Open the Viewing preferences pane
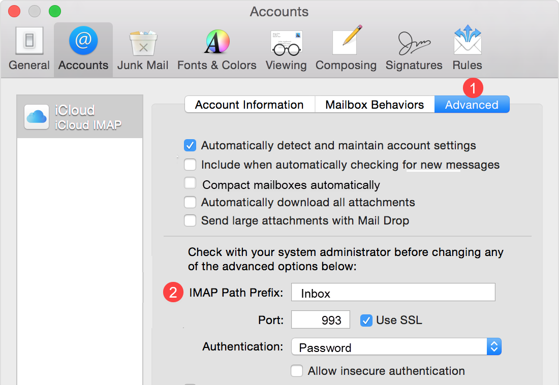The height and width of the screenshot is (385, 559). click(x=286, y=48)
